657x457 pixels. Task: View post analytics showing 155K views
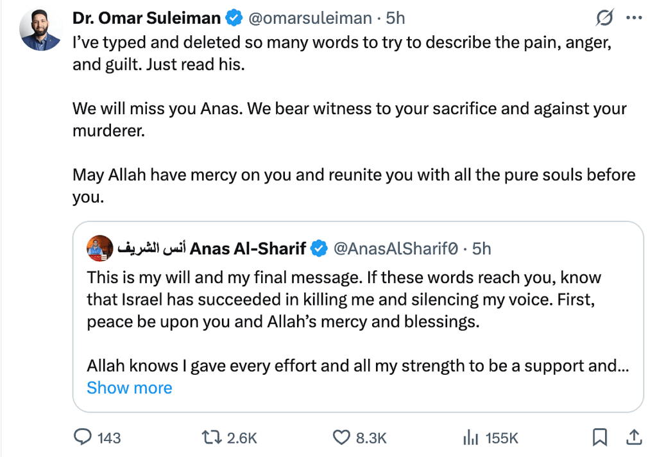(472, 438)
